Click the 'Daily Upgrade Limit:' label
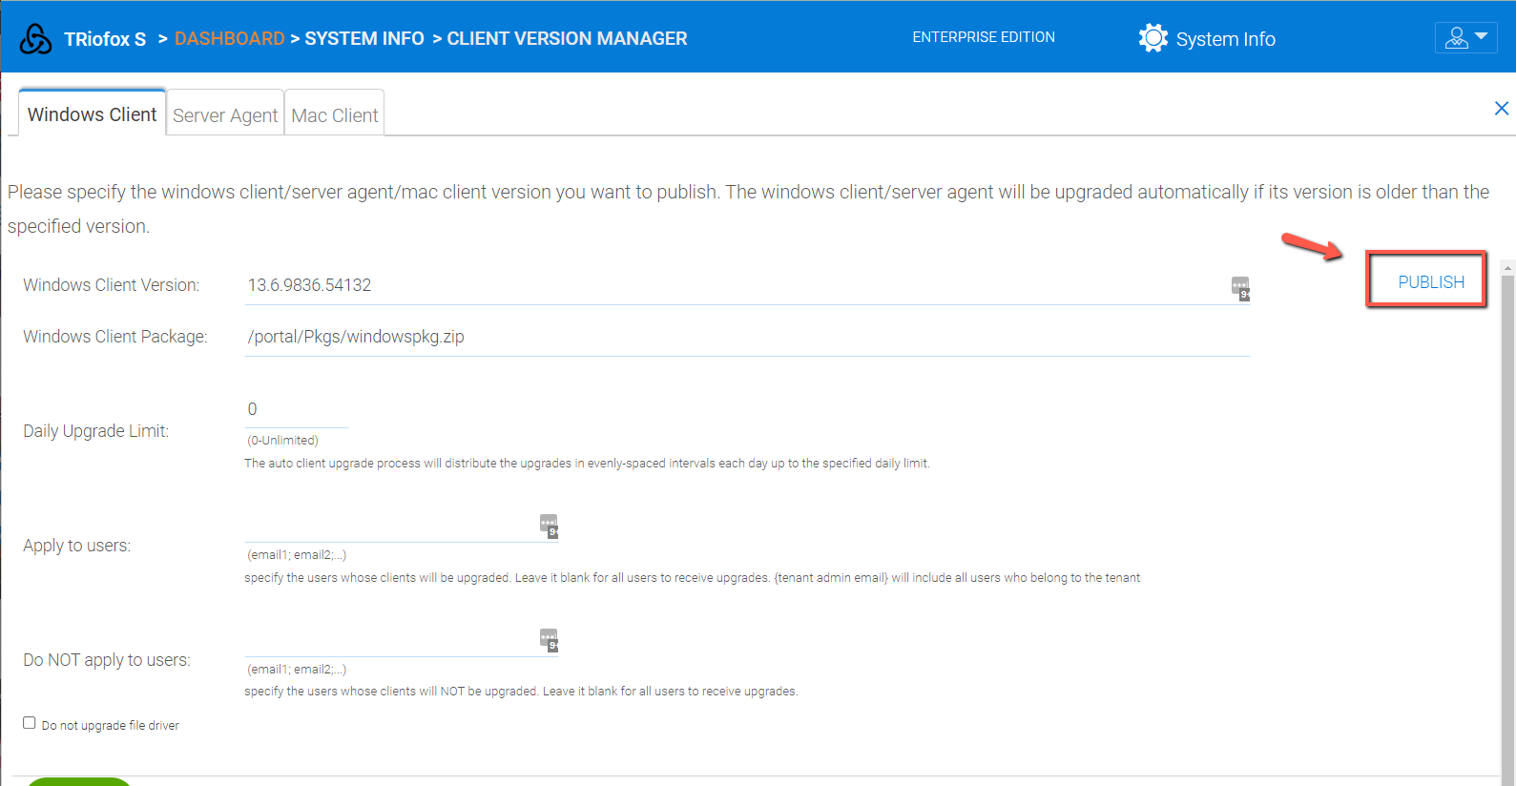The image size is (1516, 786). [x=95, y=431]
